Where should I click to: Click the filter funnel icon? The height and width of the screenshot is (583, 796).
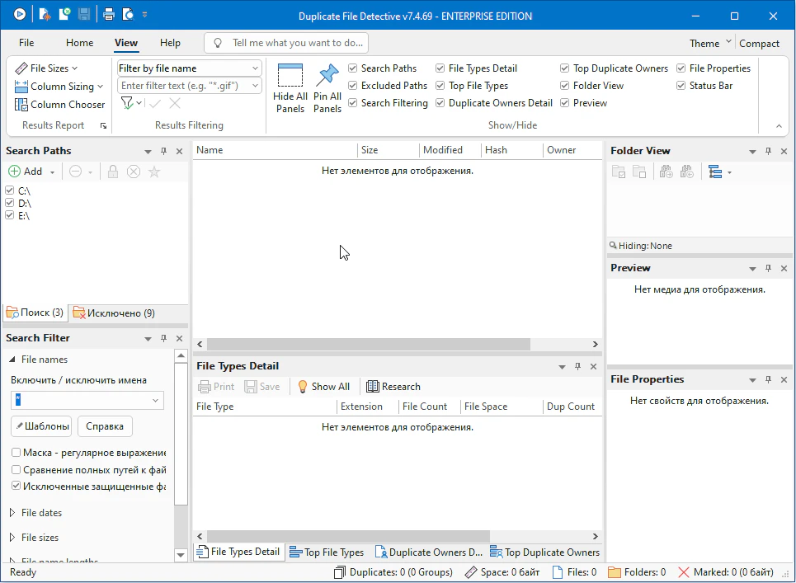coord(127,103)
